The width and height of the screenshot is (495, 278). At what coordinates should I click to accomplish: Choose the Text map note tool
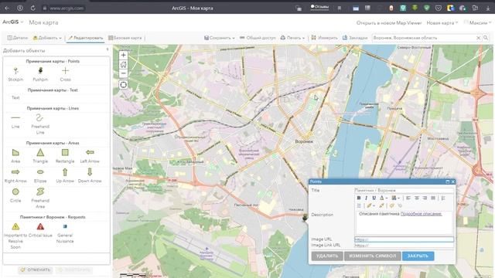tap(15, 98)
